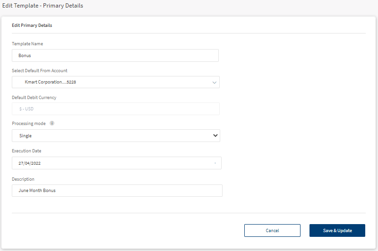The width and height of the screenshot is (378, 251).
Task: Select the Edit Template - Primary Details title
Action: (43, 6)
